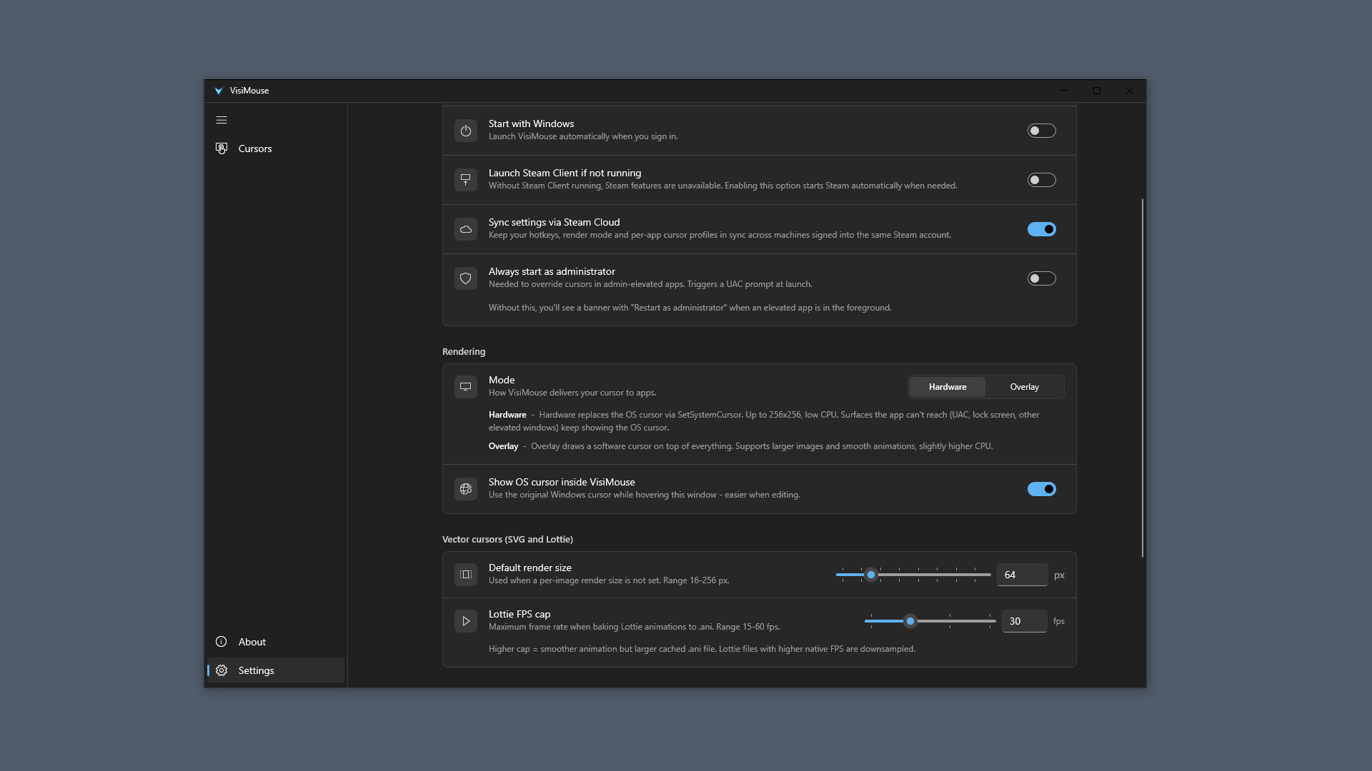
Task: Open the hamburger navigation menu
Action: 222,120
